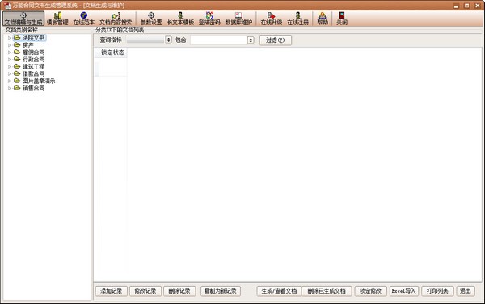Screen dimensions: 485x304
Task: Click the 房产 folder icon
Action: pyautogui.click(x=17, y=44)
